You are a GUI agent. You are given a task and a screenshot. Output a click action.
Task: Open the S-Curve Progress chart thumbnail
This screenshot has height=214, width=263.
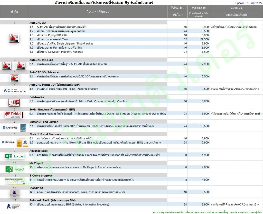[15, 181]
